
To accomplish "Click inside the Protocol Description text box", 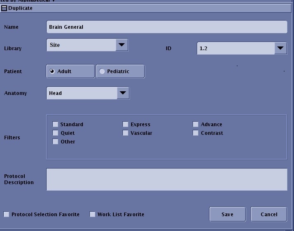I will (x=166, y=179).
